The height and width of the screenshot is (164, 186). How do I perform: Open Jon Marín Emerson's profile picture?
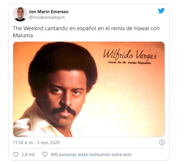click(x=20, y=14)
